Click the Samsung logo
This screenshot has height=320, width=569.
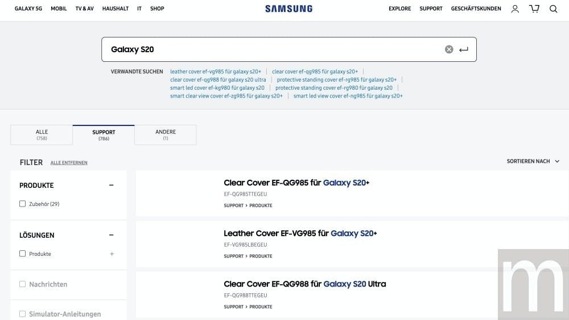point(288,9)
